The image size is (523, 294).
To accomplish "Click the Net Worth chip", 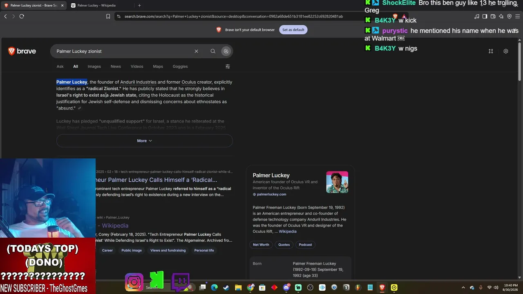I will 261,245.
